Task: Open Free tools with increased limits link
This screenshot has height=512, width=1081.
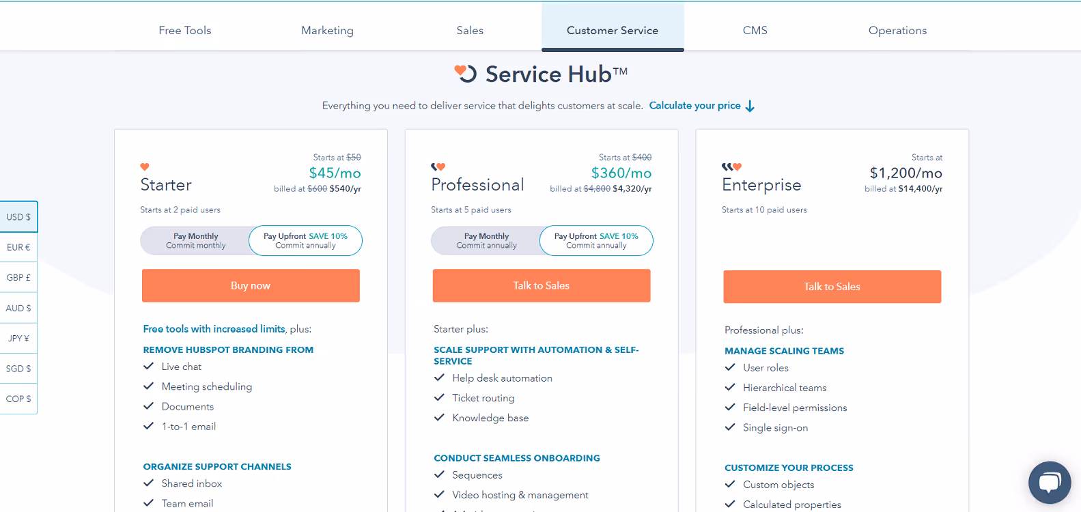Action: pos(214,329)
